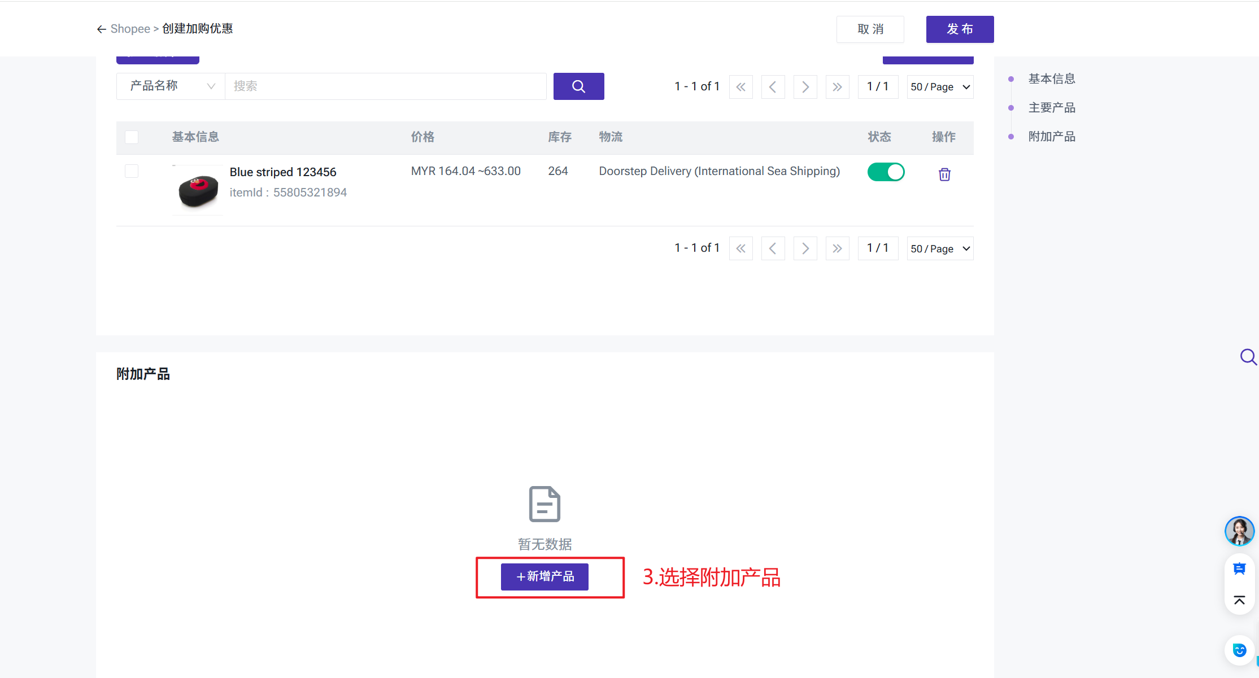The image size is (1259, 678).
Task: Click the scroll-to-top arrow icon
Action: click(x=1239, y=600)
